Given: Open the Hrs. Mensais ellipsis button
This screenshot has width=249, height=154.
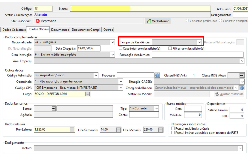Looking at the screenshot, I should pyautogui.click(x=160, y=130).
